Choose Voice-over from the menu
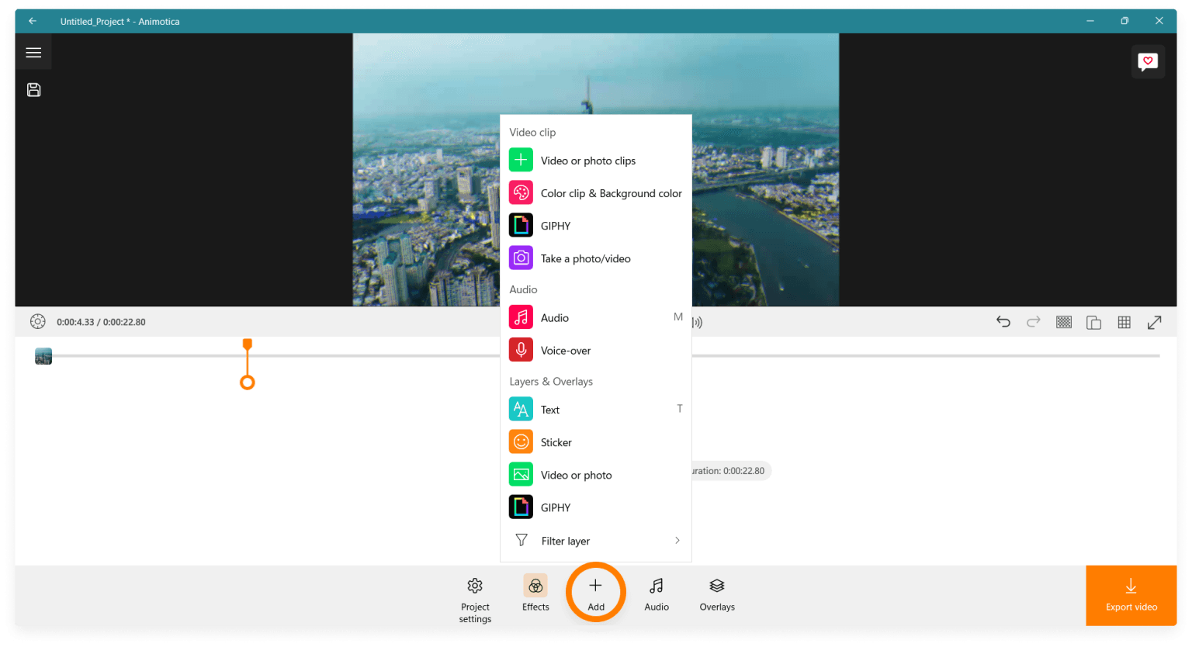The image size is (1192, 647). (565, 351)
